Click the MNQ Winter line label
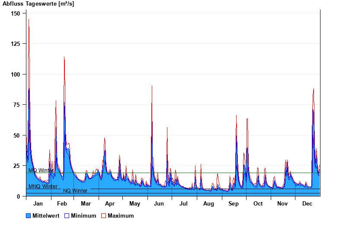The width and height of the screenshot is (346, 238). (43, 187)
